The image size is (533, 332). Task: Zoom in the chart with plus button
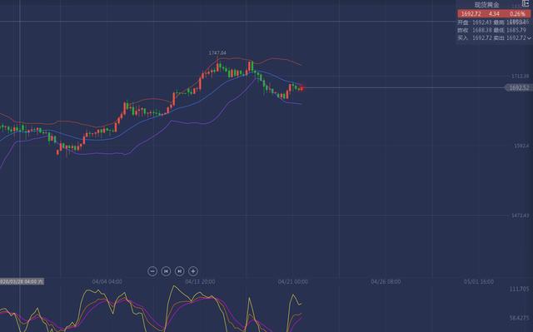193,271
